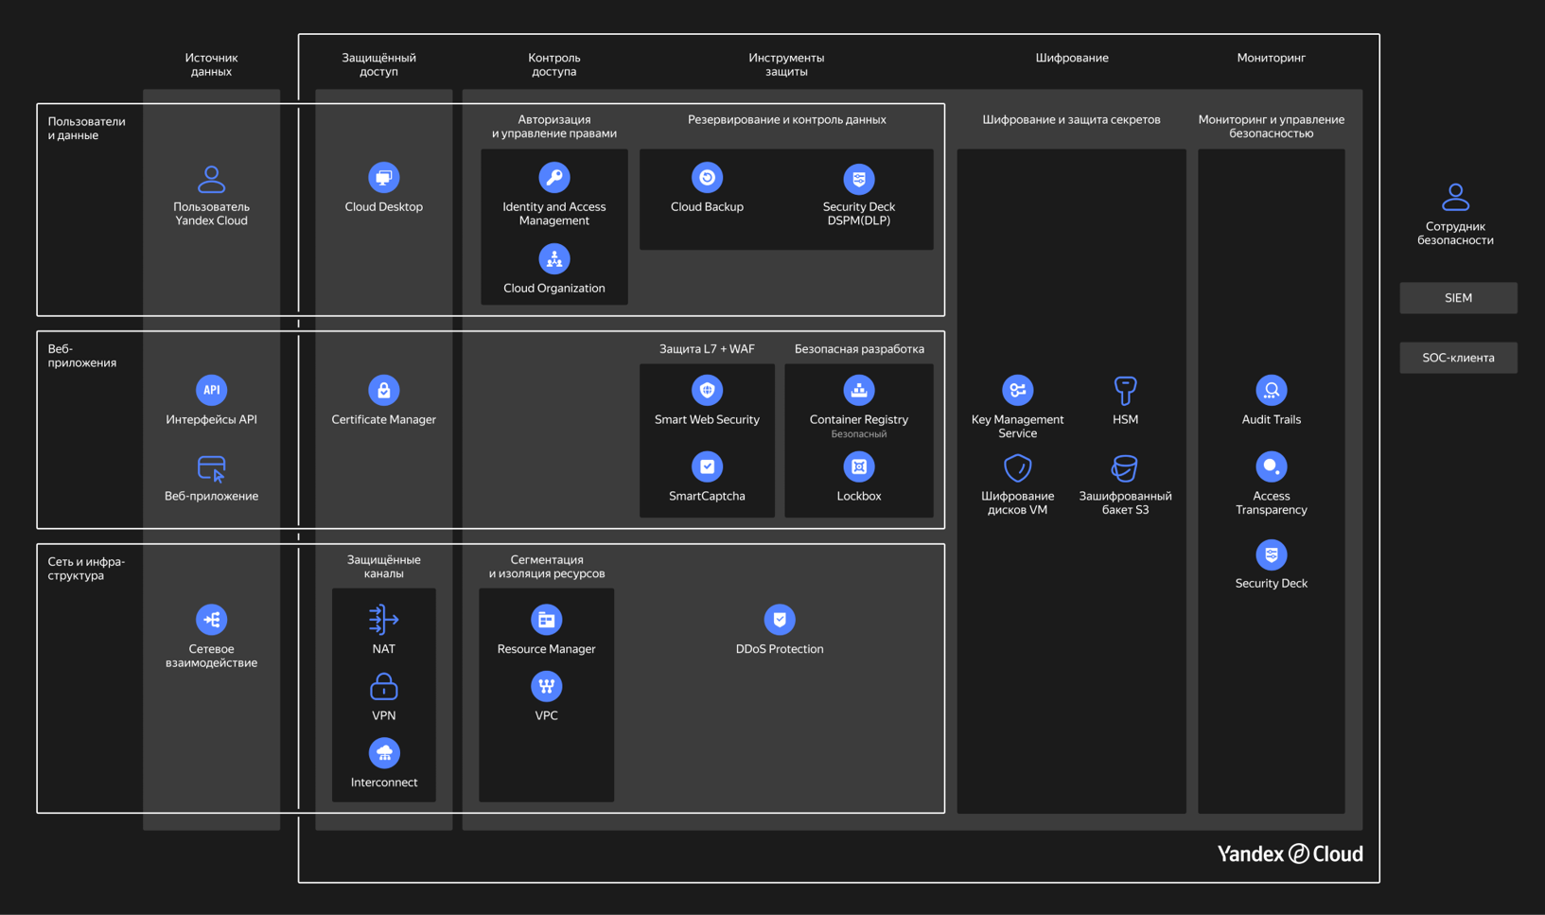Select the NAT icon

coord(383,620)
